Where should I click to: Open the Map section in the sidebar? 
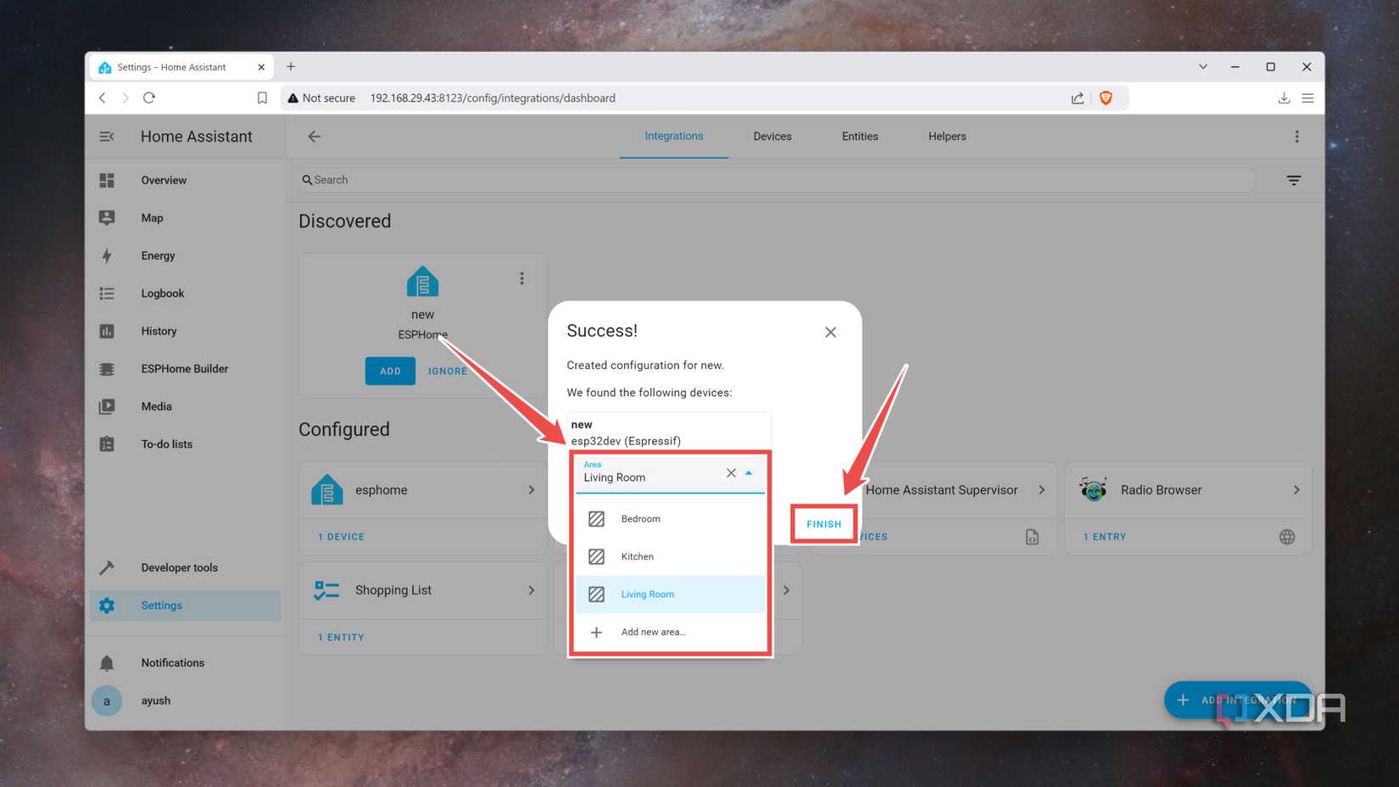(152, 218)
